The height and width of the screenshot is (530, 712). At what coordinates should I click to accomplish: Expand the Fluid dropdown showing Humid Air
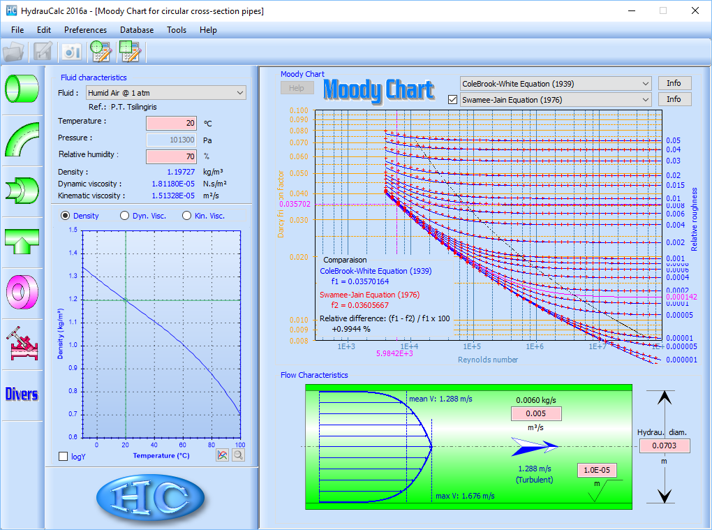tap(165, 93)
